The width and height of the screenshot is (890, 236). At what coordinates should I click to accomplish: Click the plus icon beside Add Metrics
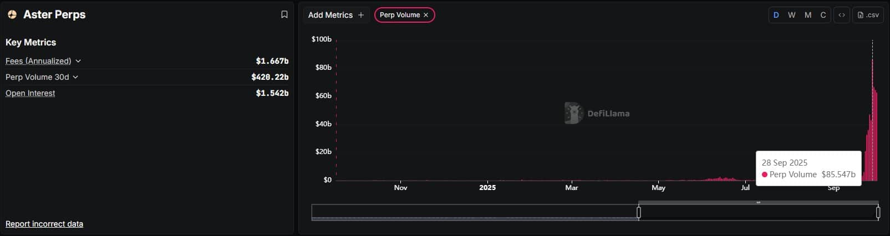tap(361, 15)
